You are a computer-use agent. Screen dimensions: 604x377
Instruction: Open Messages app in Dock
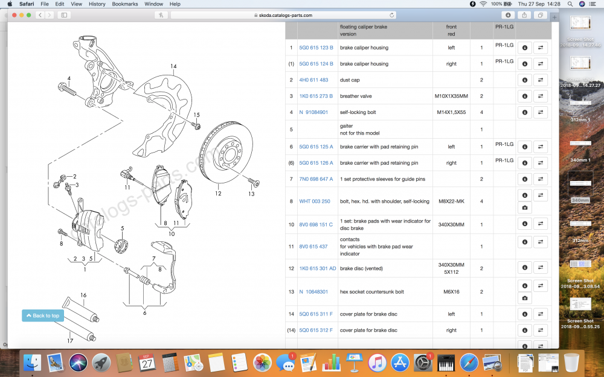click(286, 363)
